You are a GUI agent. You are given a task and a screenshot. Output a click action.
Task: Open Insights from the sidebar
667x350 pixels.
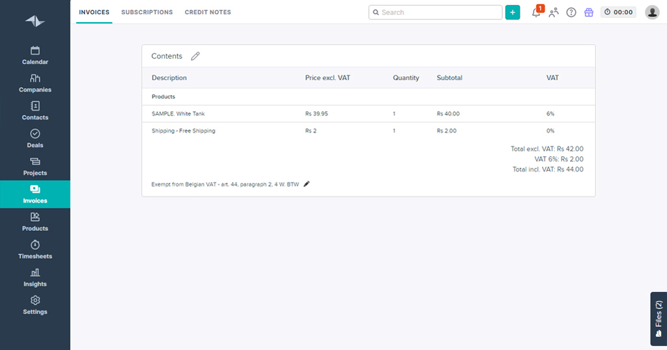tap(35, 278)
